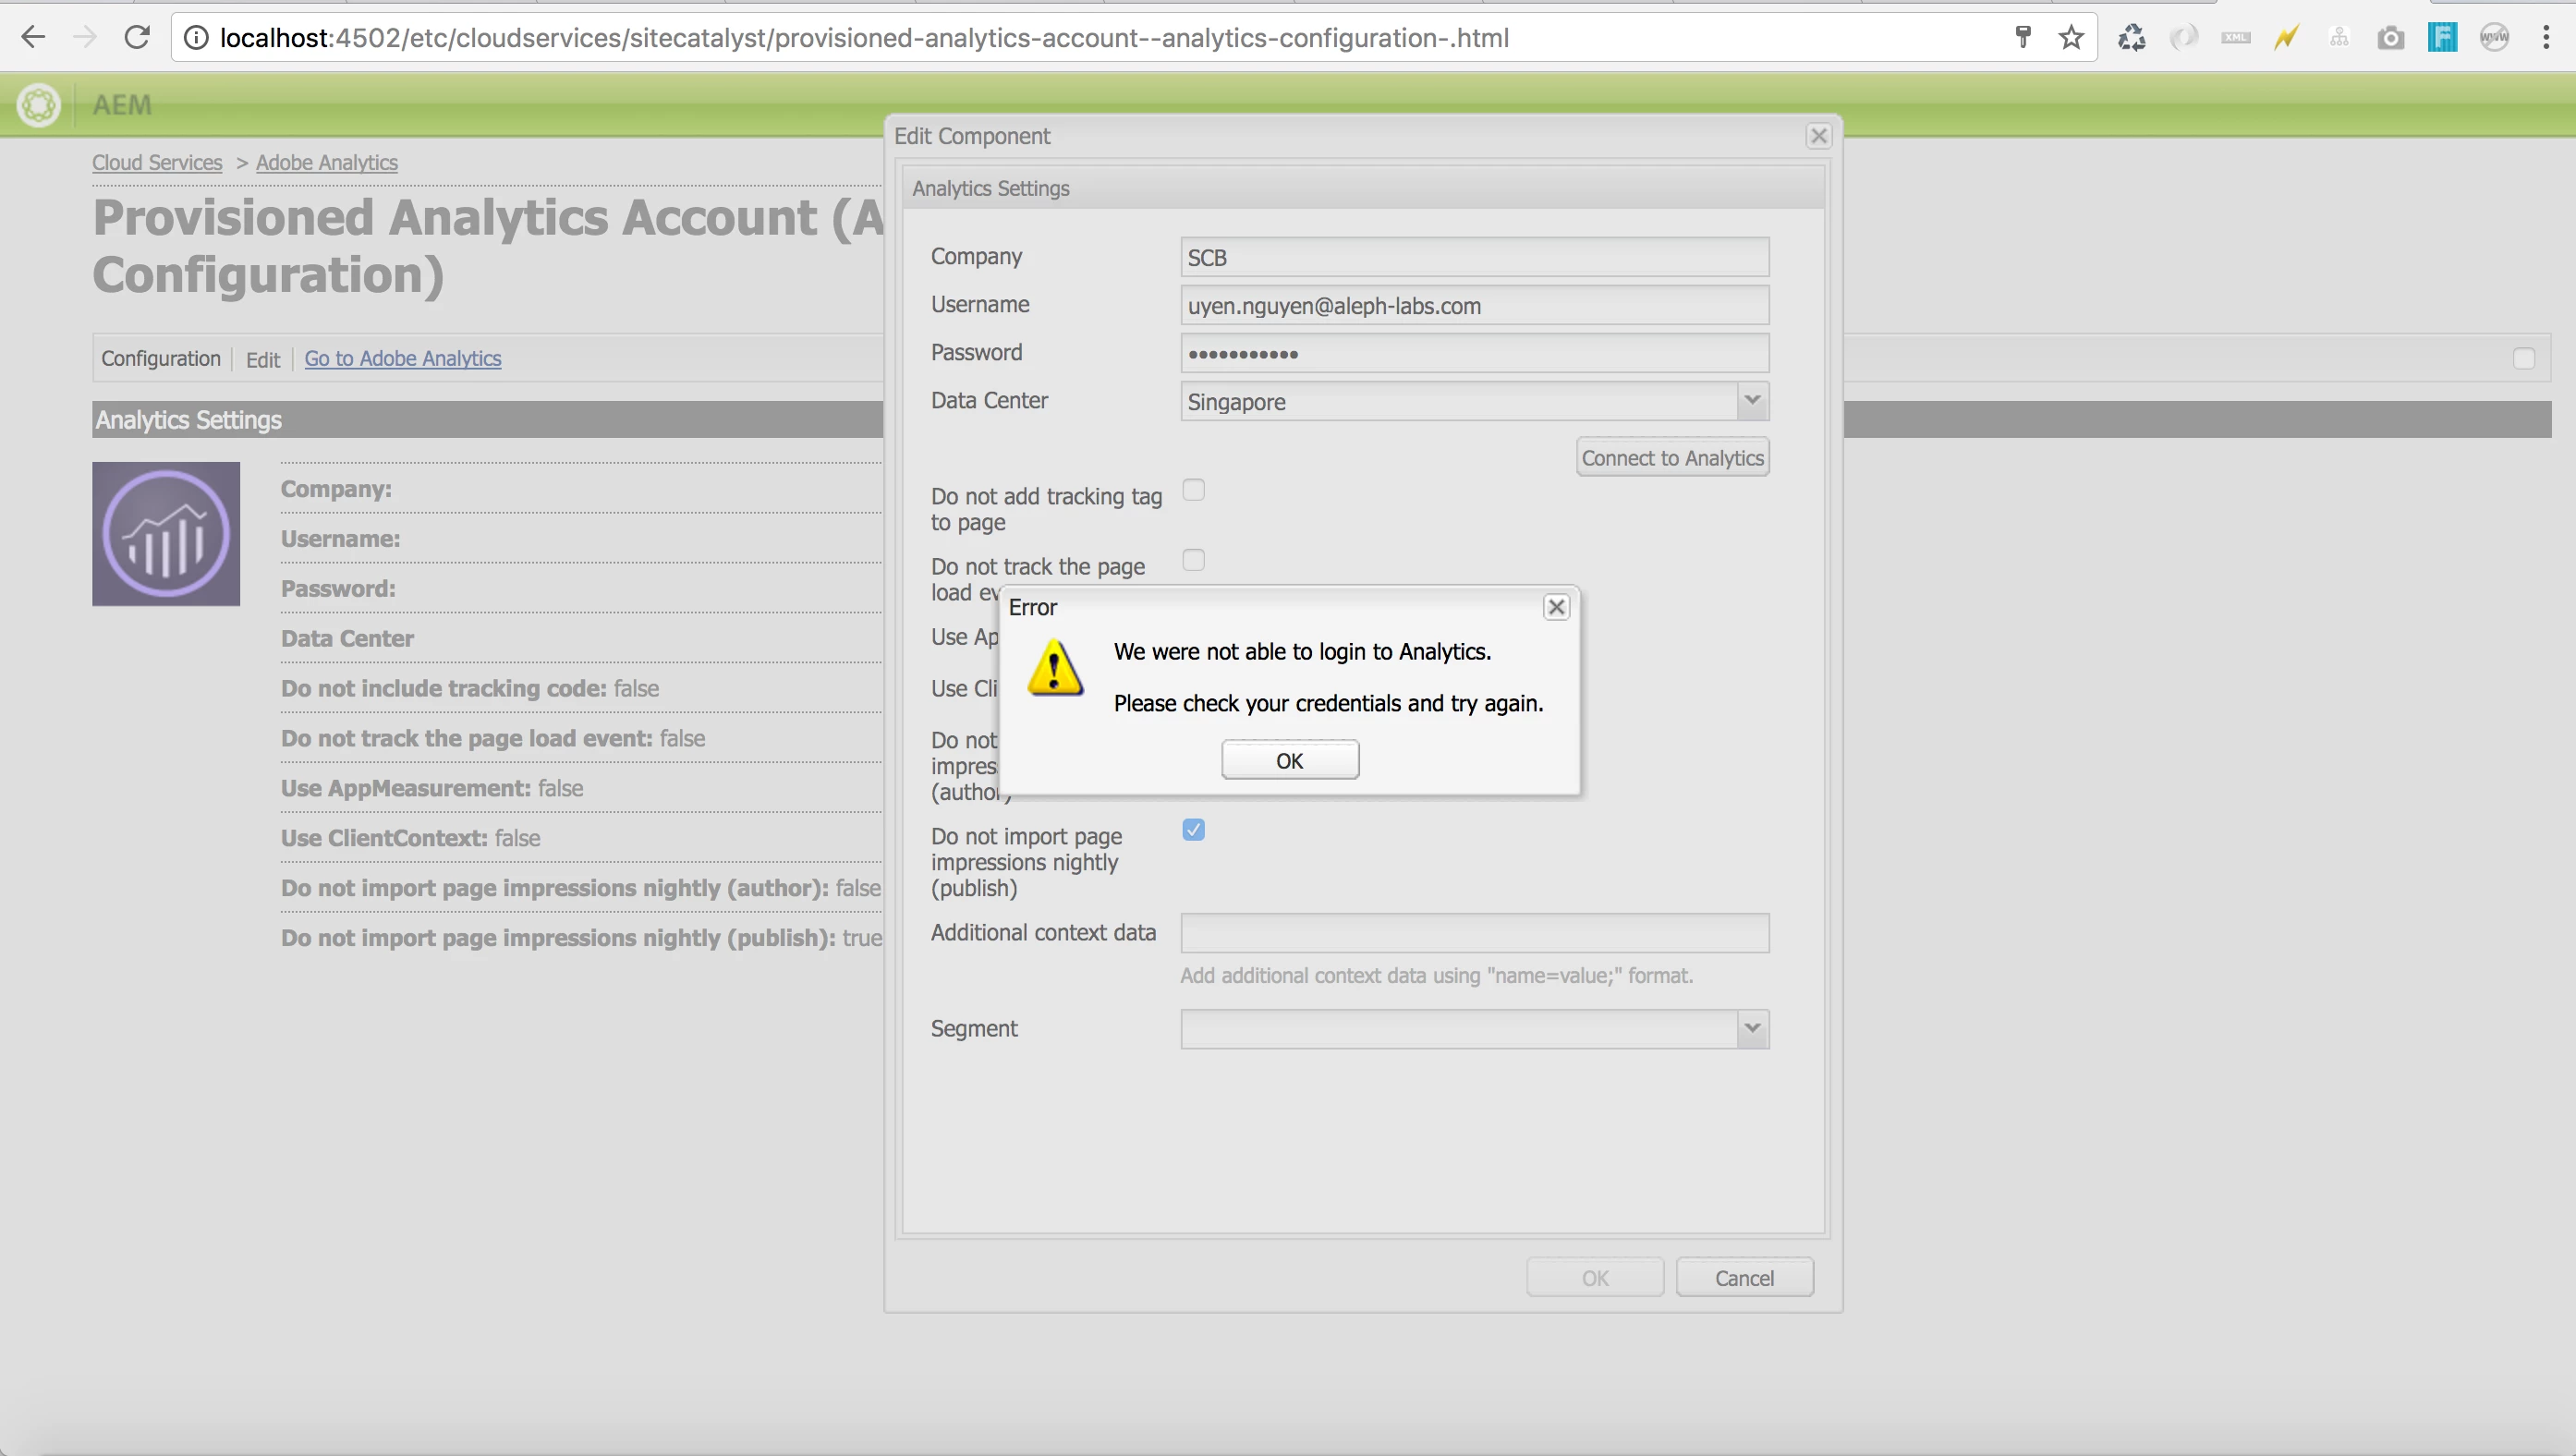The height and width of the screenshot is (1456, 2576).
Task: Click the AEM logo icon
Action: [39, 105]
